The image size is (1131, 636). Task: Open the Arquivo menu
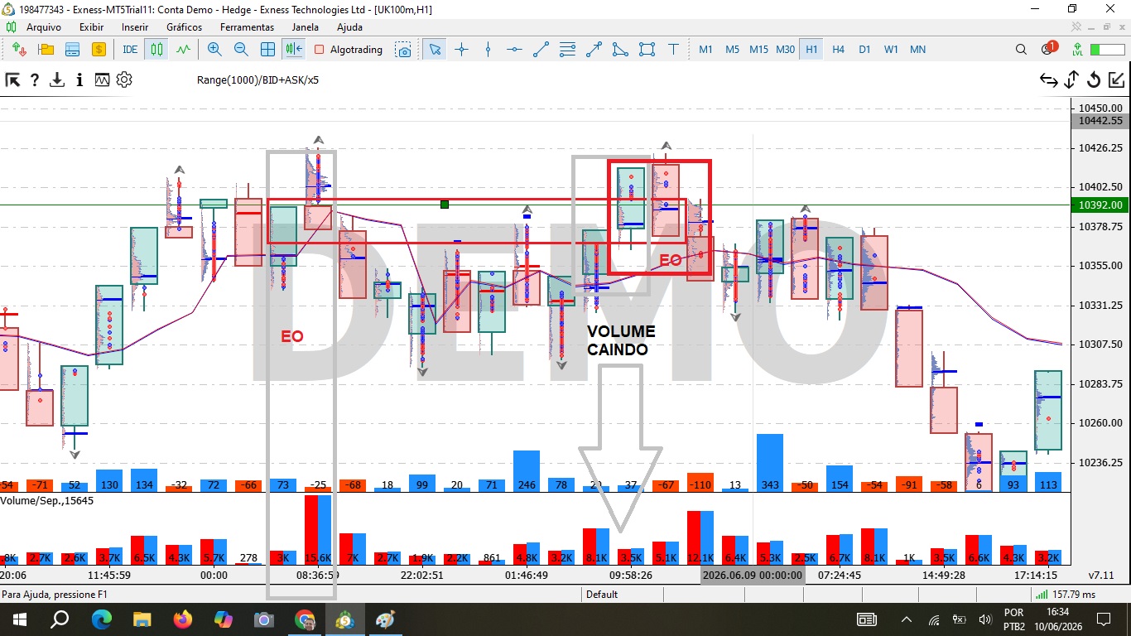tap(43, 27)
